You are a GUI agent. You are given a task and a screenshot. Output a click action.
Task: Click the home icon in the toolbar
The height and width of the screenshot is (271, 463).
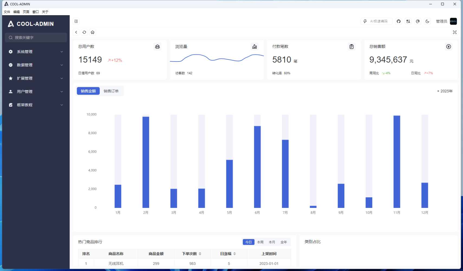(x=93, y=32)
